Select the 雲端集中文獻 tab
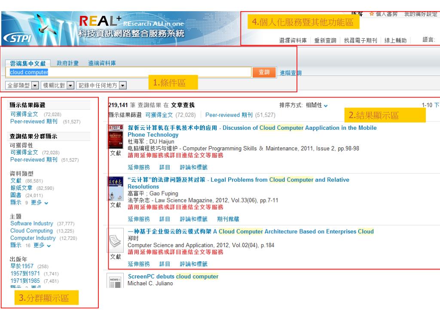Image resolution: width=440 pixels, height=330 pixels. pos(28,64)
